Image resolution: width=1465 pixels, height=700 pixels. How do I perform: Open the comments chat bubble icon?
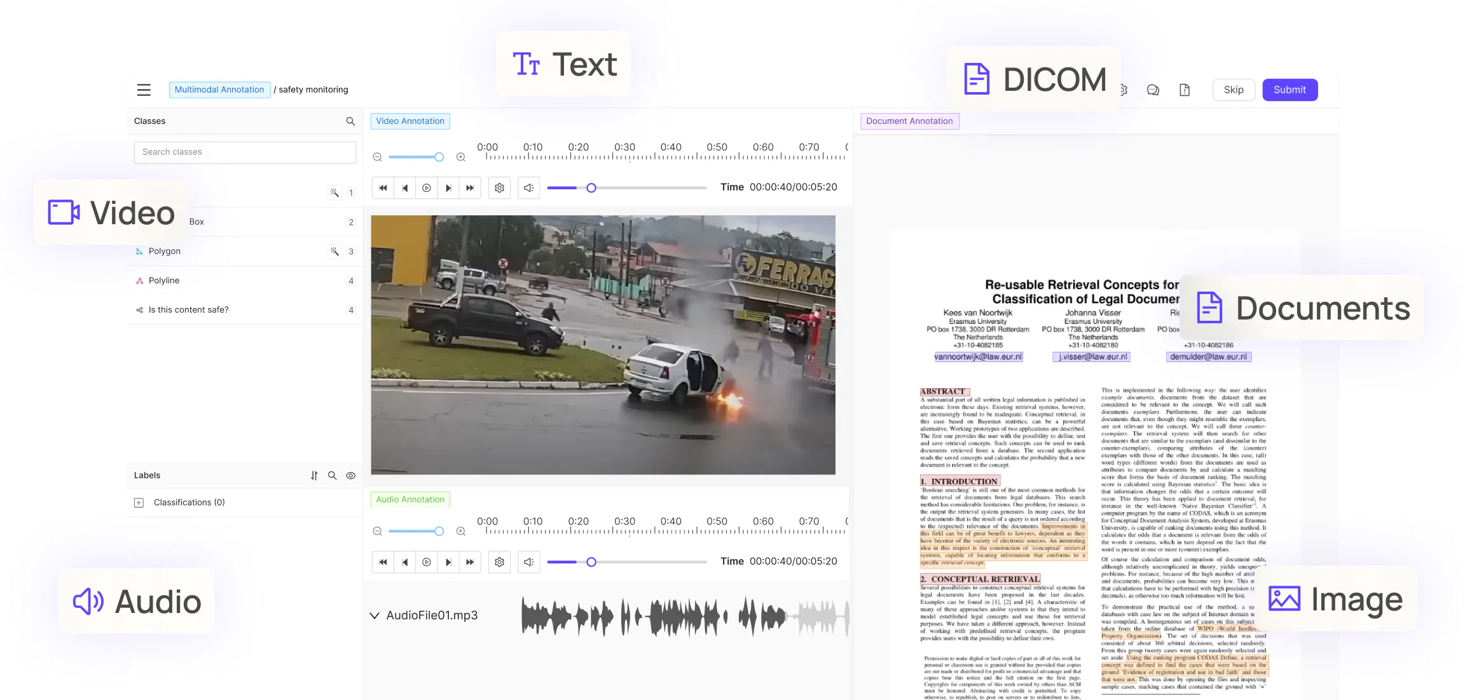click(1153, 90)
